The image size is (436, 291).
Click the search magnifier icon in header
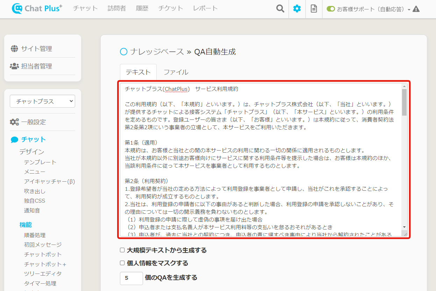pyautogui.click(x=280, y=9)
